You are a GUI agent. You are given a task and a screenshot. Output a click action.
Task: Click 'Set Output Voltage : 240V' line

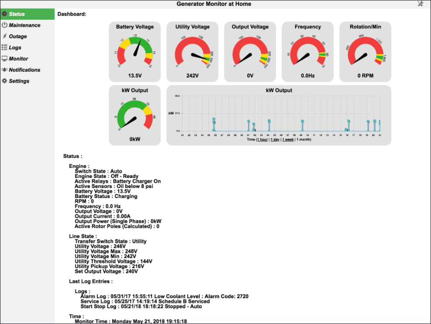coord(106,272)
